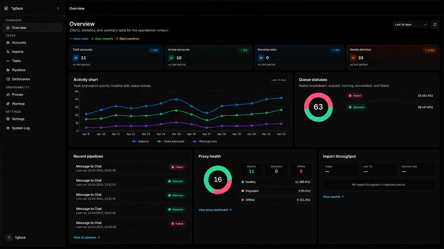
Task: Select the Overview item in the sidebar
Action: (32, 28)
